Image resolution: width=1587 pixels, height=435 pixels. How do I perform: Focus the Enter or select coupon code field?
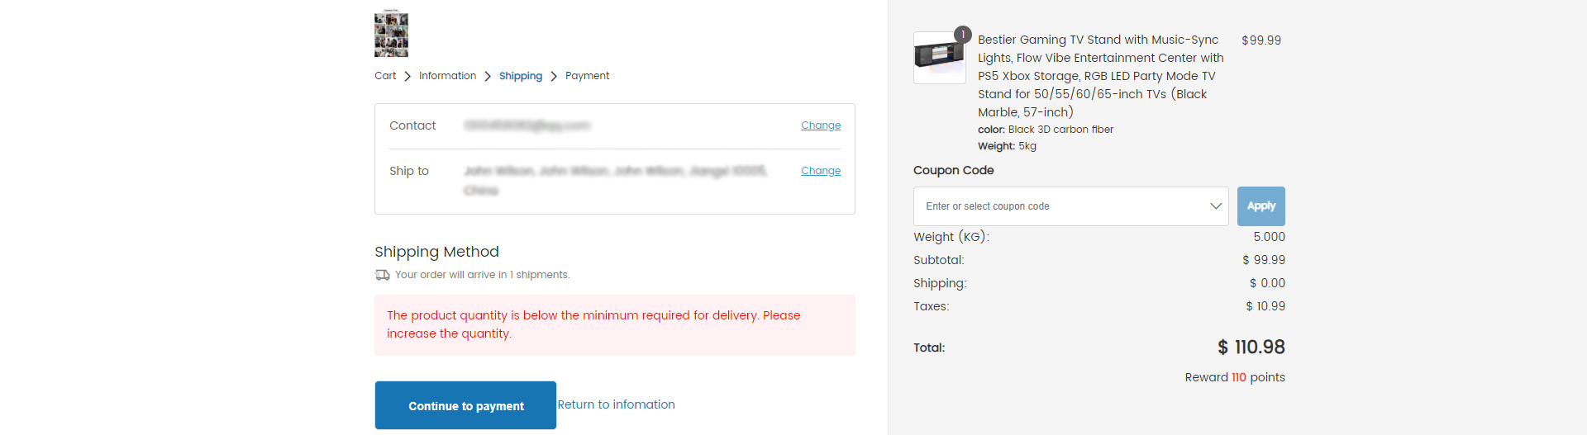(x=1070, y=206)
